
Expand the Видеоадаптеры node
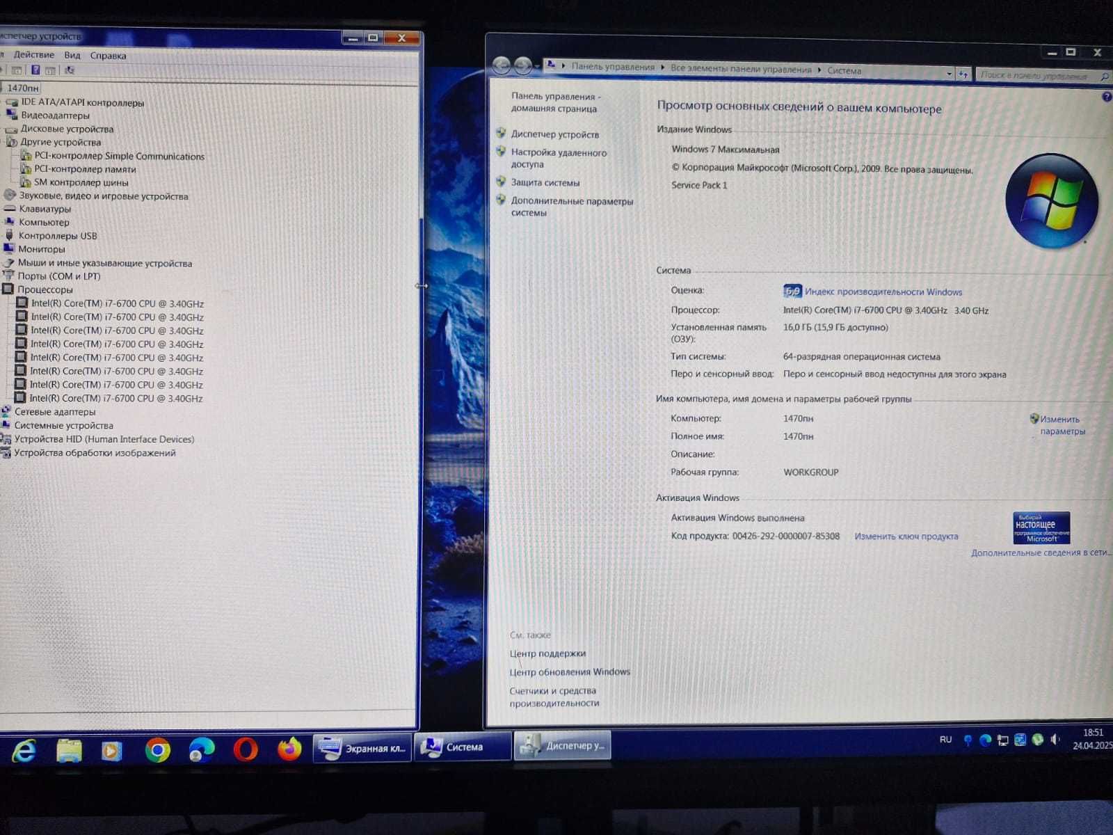click(x=55, y=116)
